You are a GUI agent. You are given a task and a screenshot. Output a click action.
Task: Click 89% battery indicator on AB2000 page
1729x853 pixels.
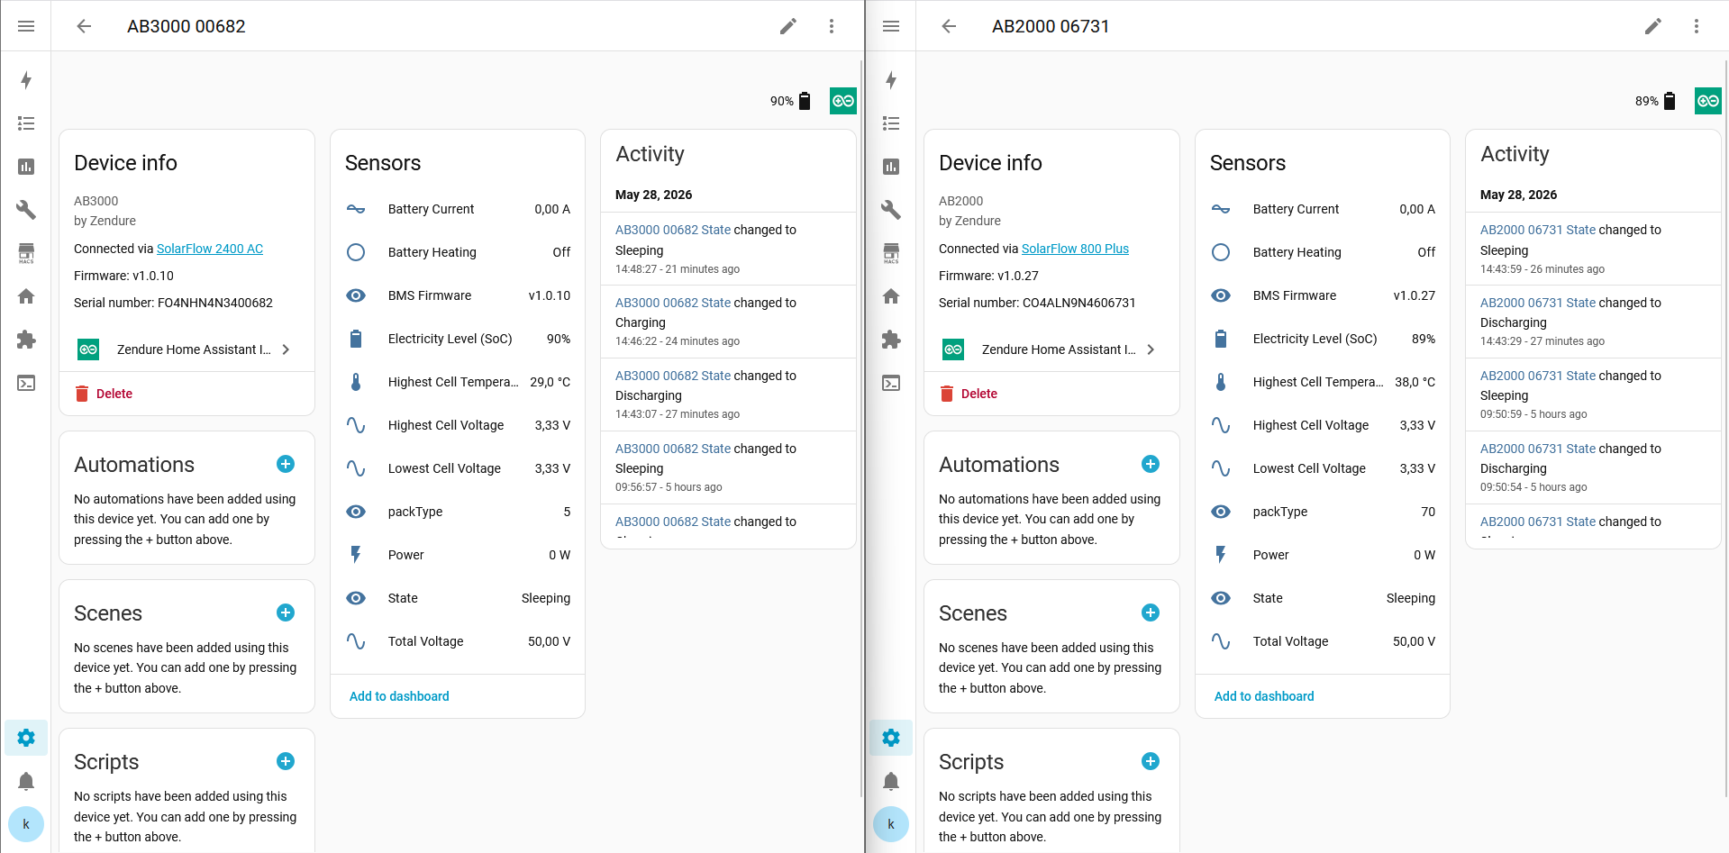[x=1656, y=101]
